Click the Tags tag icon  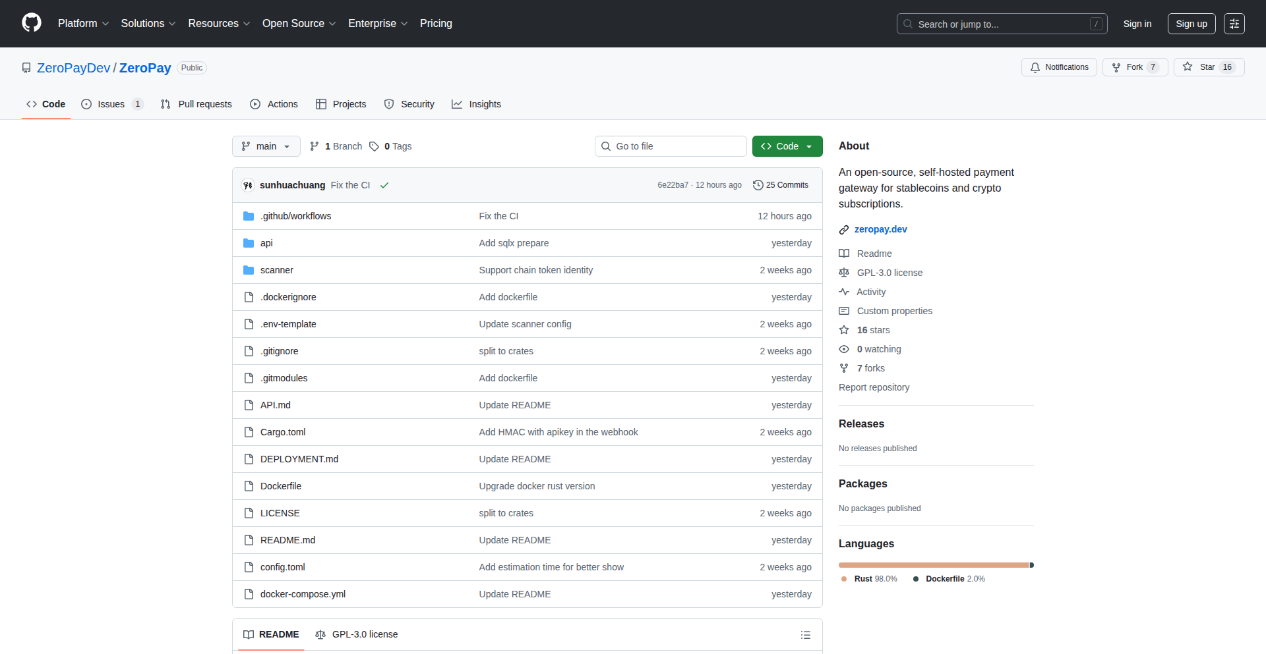click(x=374, y=146)
